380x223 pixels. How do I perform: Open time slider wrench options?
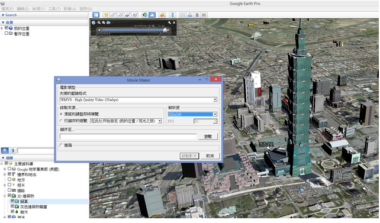point(169,22)
